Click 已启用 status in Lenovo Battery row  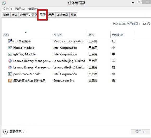(x=93, y=61)
